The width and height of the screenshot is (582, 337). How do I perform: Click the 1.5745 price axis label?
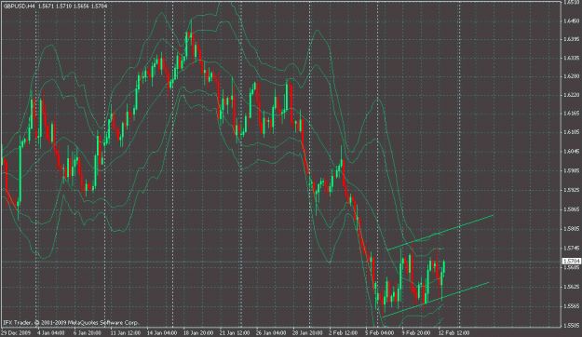[572, 248]
